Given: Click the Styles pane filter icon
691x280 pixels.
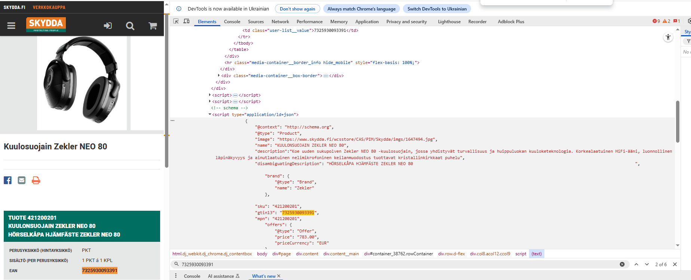Looking at the screenshot, I should [x=688, y=41].
